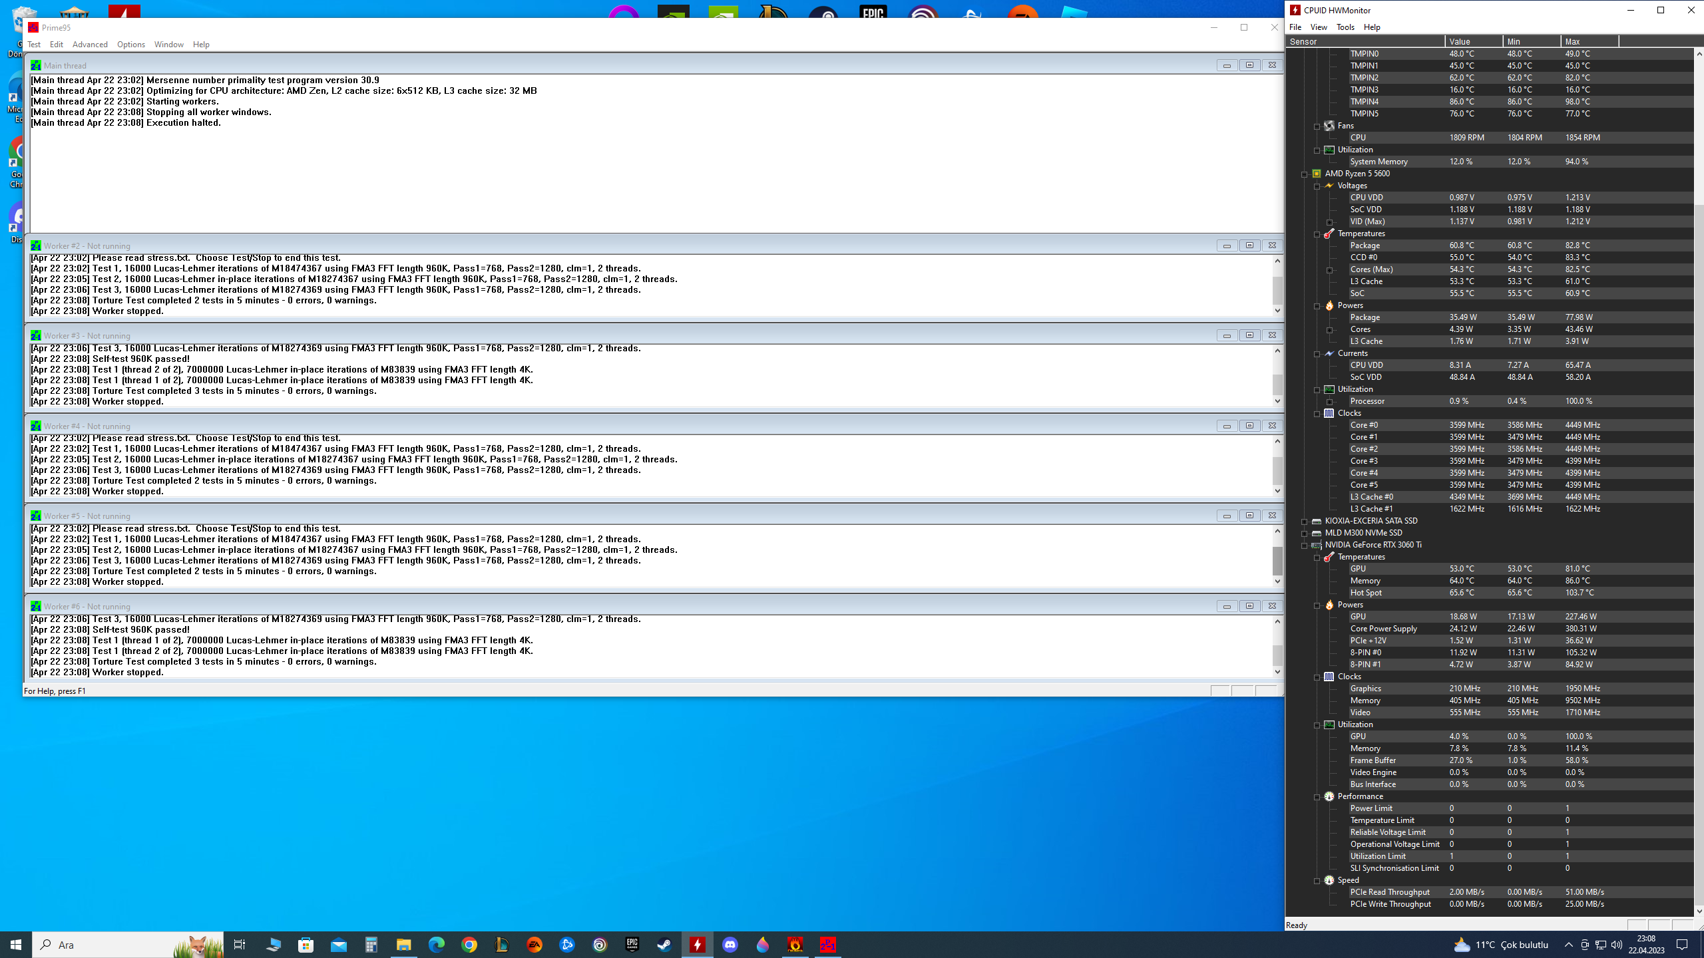This screenshot has width=1704, height=958.
Task: Restore the Worker #3 child window
Action: click(1249, 335)
